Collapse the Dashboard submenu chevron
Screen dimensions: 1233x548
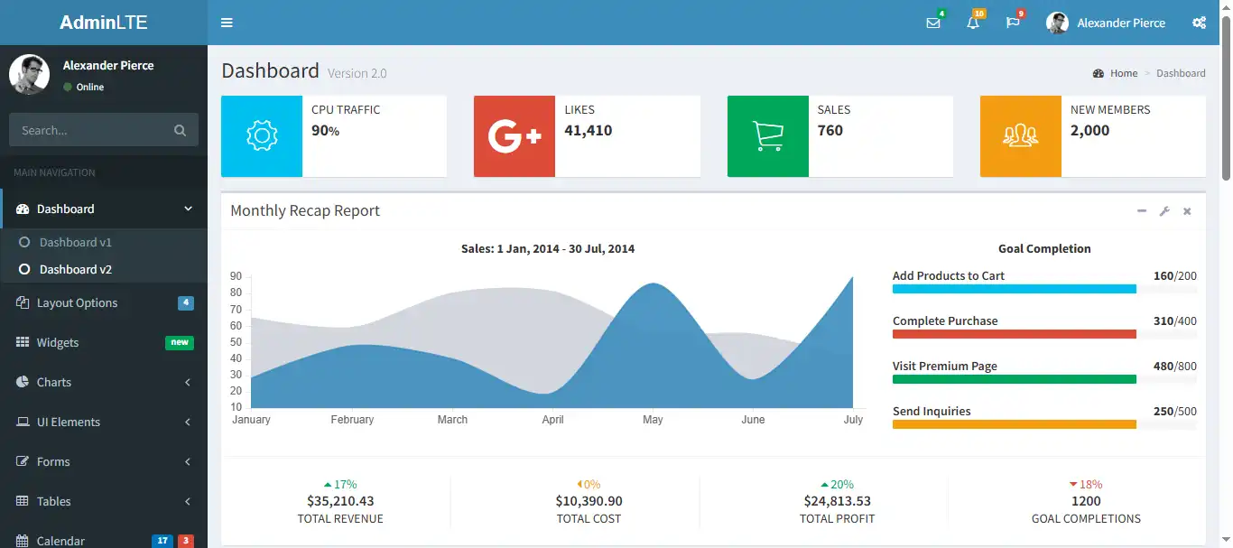click(x=188, y=208)
